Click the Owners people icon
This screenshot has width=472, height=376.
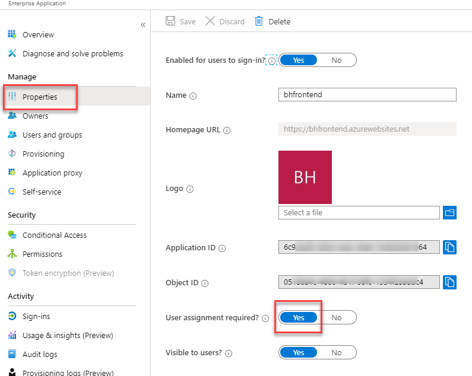pos(12,116)
